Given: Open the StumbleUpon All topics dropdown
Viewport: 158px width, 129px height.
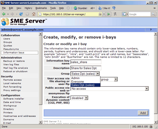Looking at the screenshot, I should coord(93,8).
